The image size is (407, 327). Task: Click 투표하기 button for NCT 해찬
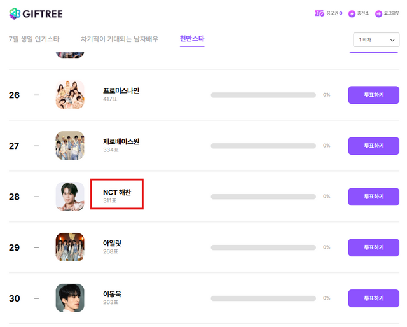[x=373, y=197]
